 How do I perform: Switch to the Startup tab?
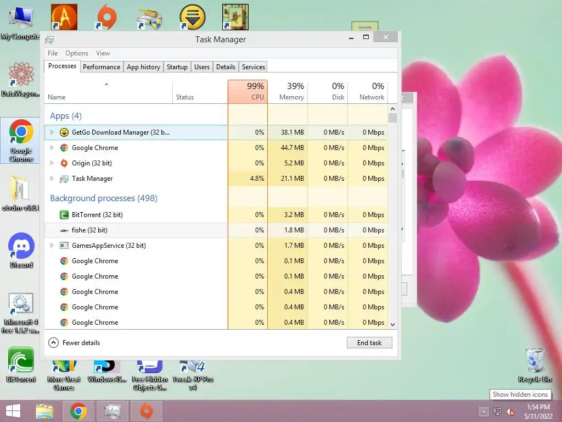(x=177, y=67)
